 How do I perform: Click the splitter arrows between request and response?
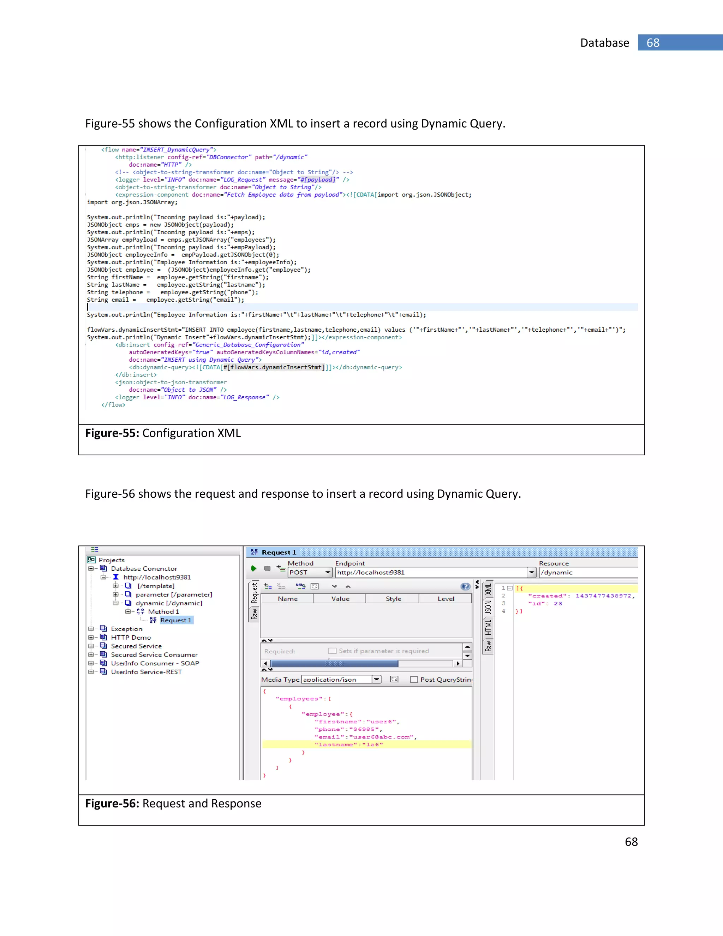point(477,585)
